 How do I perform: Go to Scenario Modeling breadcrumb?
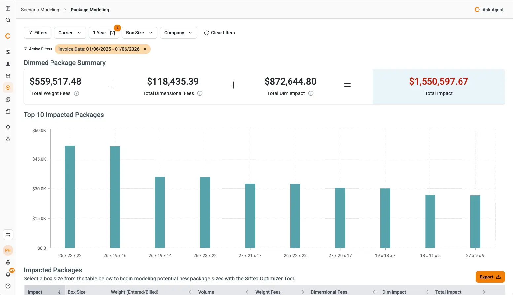(x=40, y=10)
